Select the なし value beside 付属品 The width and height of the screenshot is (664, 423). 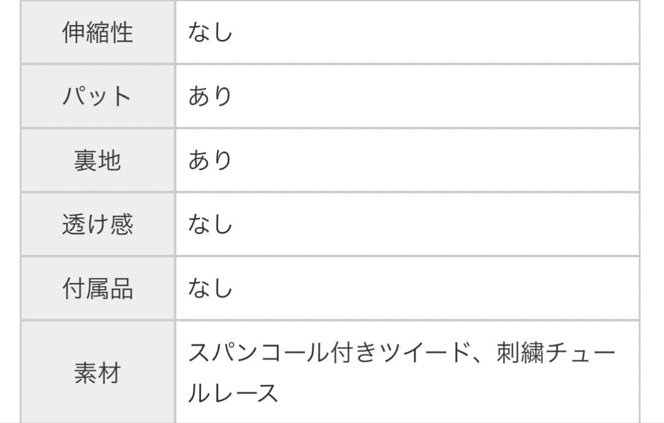pos(210,288)
